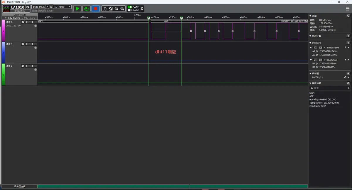Start single capture with the green play button
Screen dimensions: 352x190
pos(77,9)
